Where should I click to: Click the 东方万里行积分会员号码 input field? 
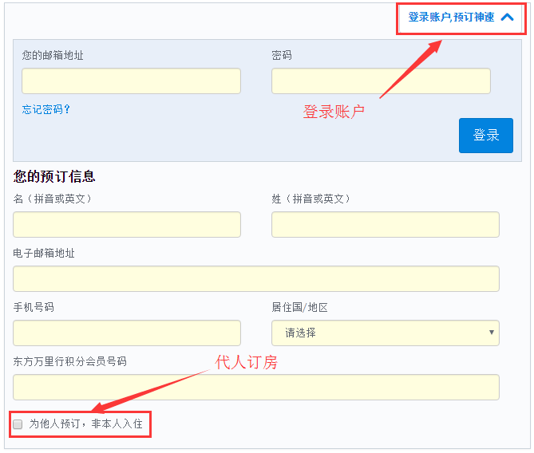click(255, 388)
